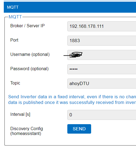Viewport: 136px width, 149px height.
Task: Click the "Broker / Server IP" label
Action: [x=27, y=26]
